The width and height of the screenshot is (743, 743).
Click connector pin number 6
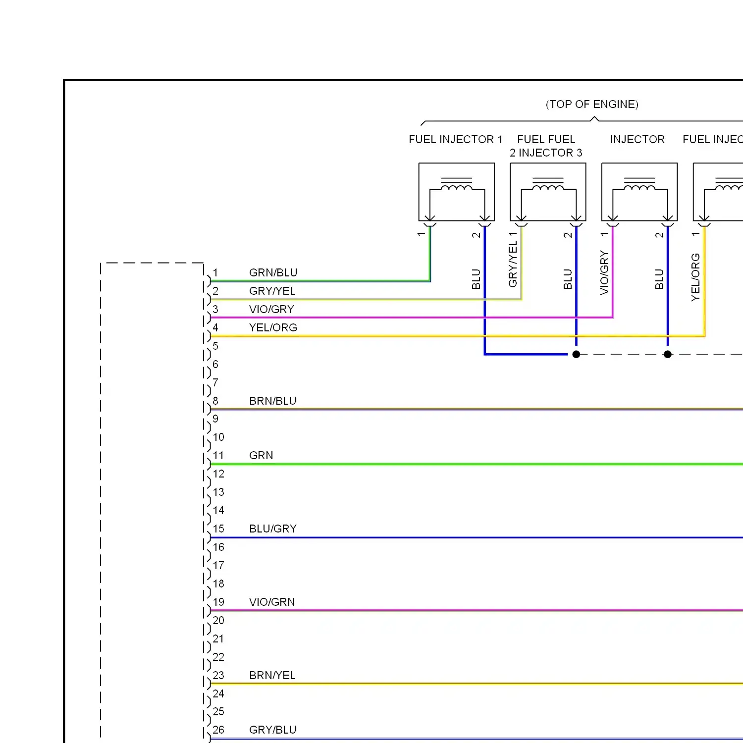(x=215, y=364)
